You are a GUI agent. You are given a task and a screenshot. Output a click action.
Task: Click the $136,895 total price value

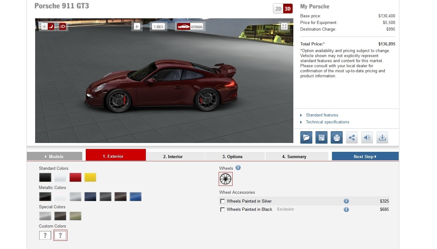(387, 44)
